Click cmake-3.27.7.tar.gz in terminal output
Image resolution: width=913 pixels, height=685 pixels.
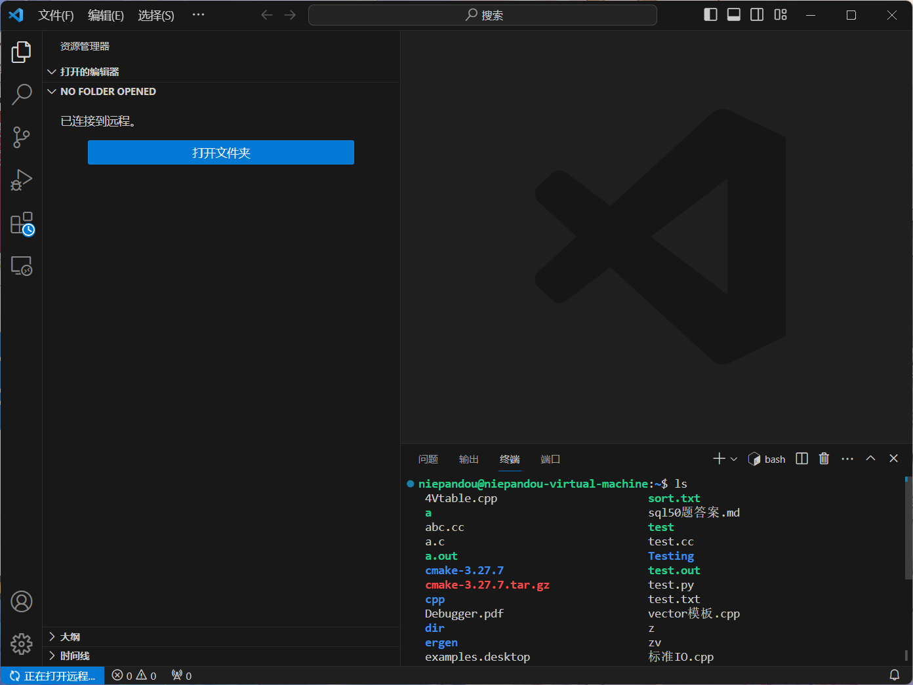coord(487,585)
